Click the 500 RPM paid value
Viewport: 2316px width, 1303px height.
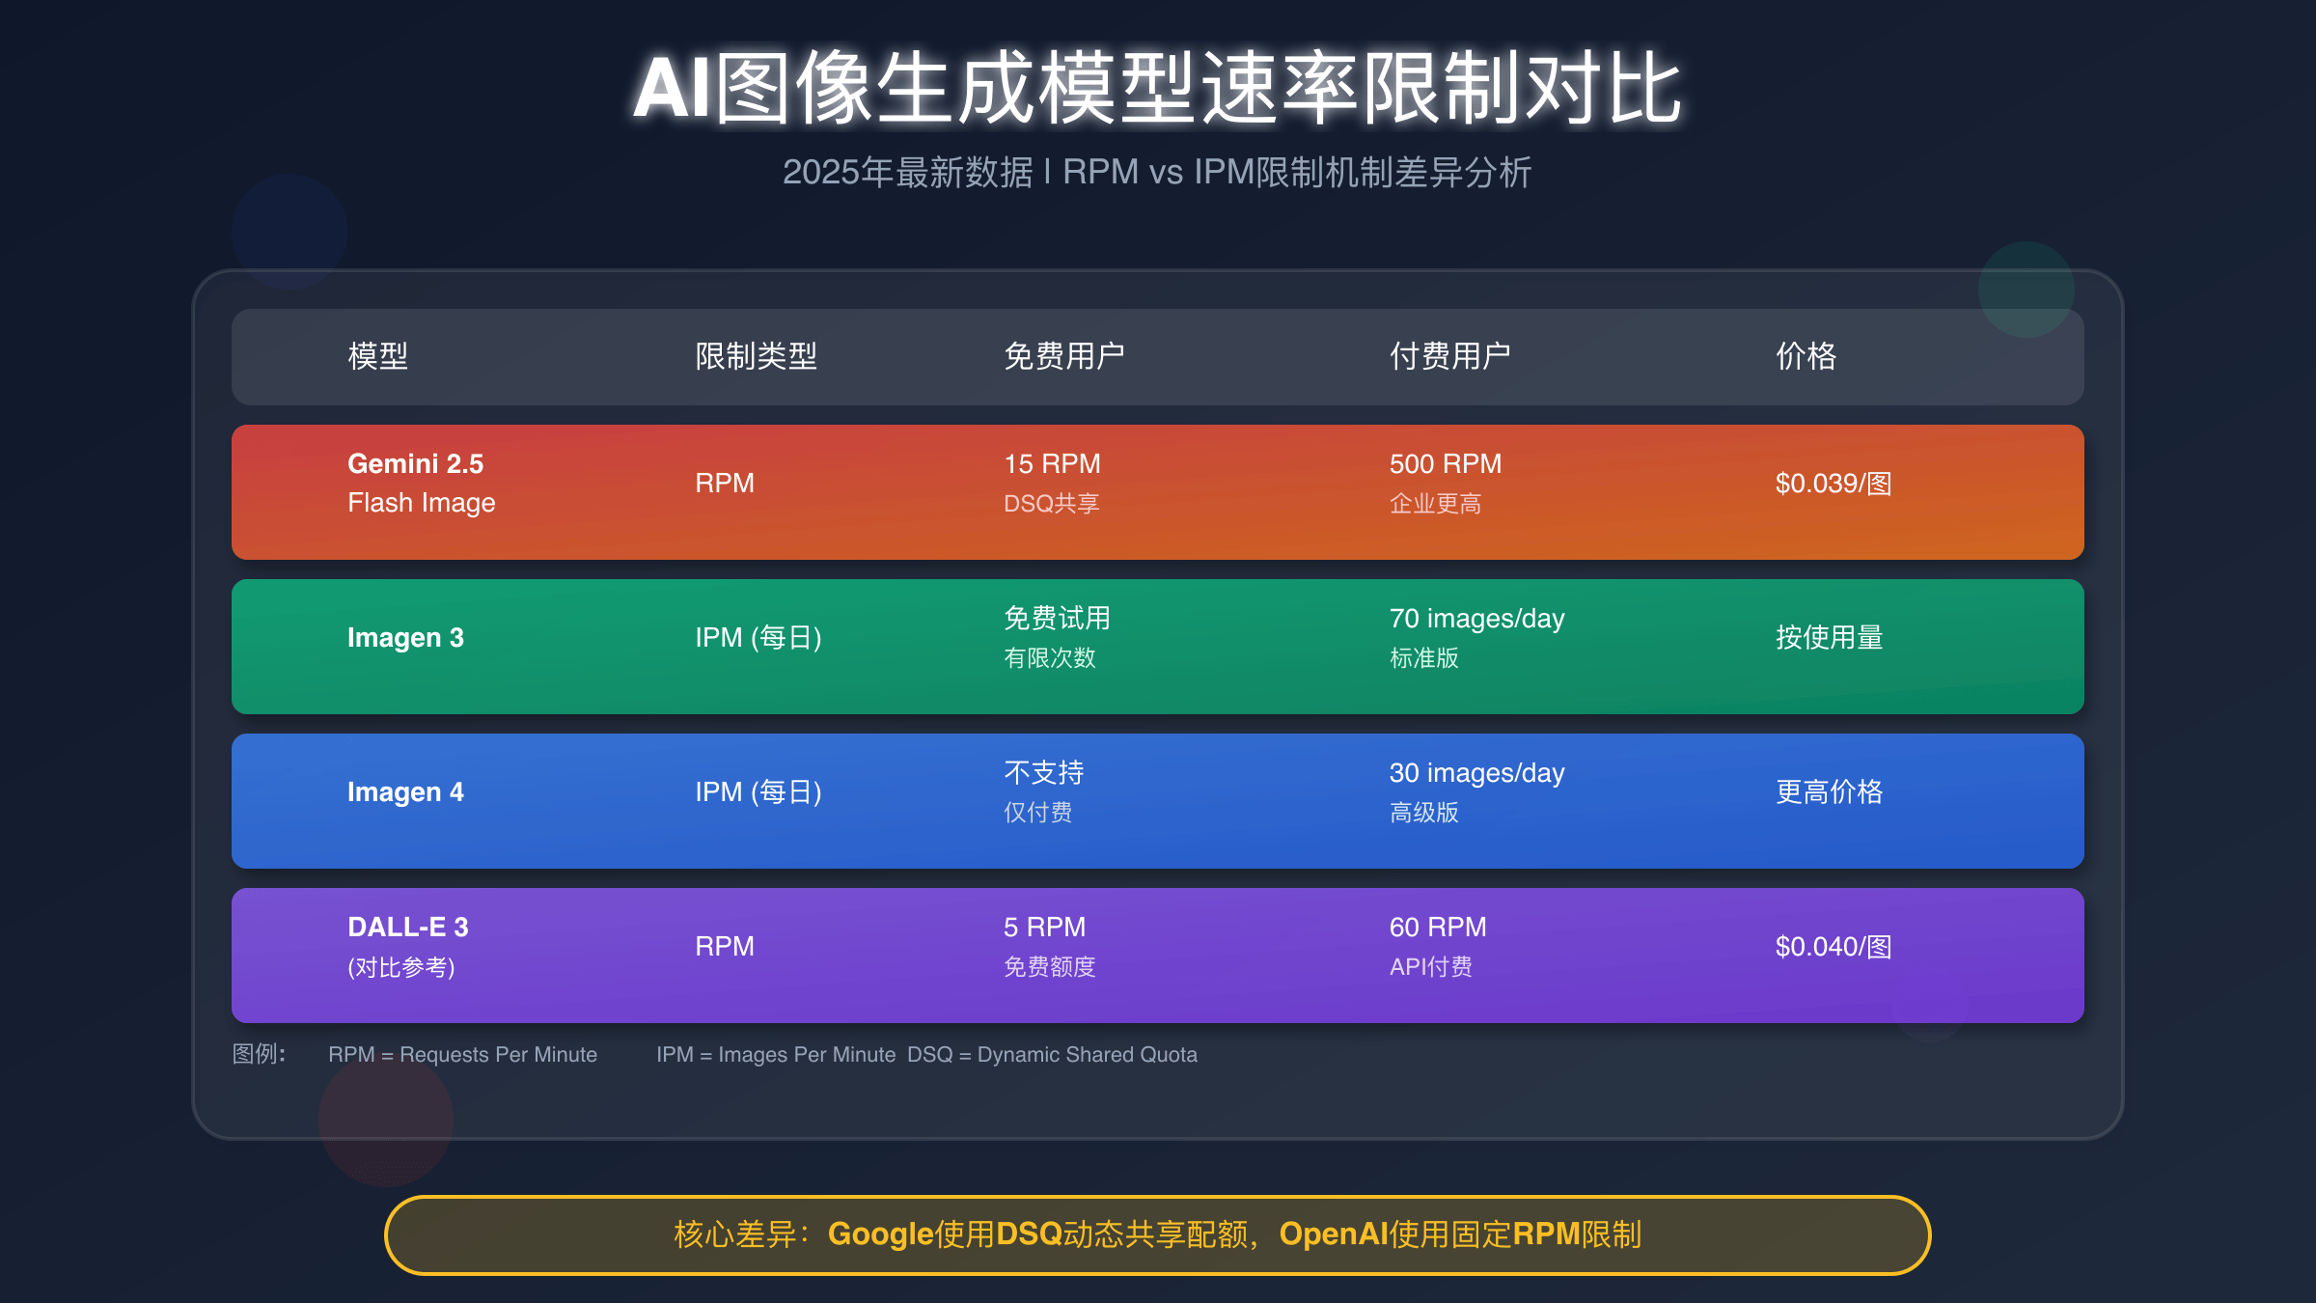point(1446,463)
